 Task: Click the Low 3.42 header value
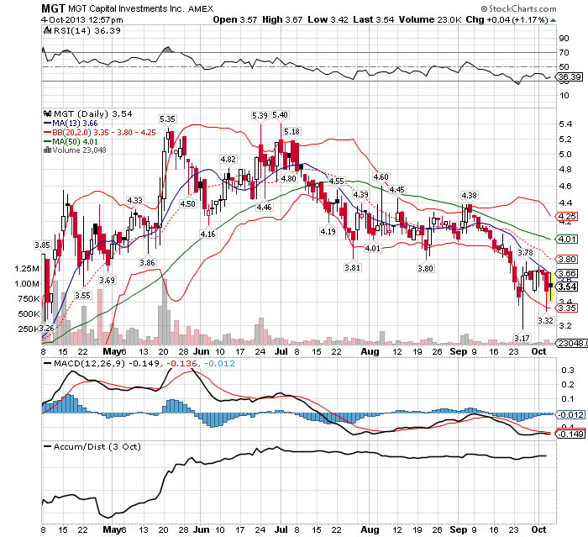(x=328, y=19)
